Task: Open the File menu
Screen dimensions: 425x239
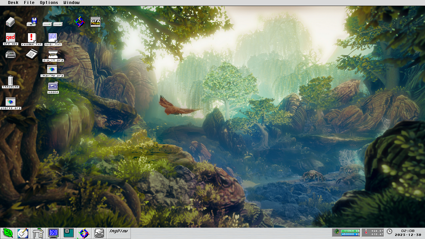Action: (29, 3)
